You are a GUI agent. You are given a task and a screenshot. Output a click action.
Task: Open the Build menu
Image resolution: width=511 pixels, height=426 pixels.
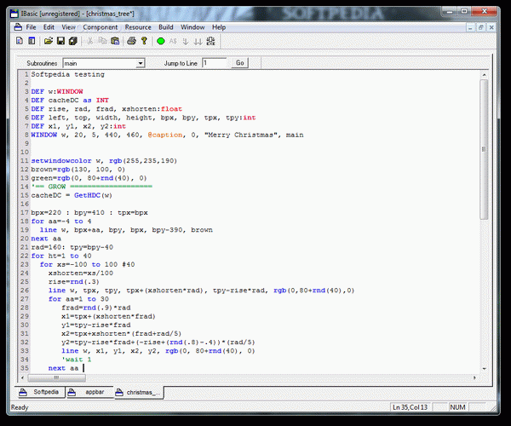pos(166,27)
